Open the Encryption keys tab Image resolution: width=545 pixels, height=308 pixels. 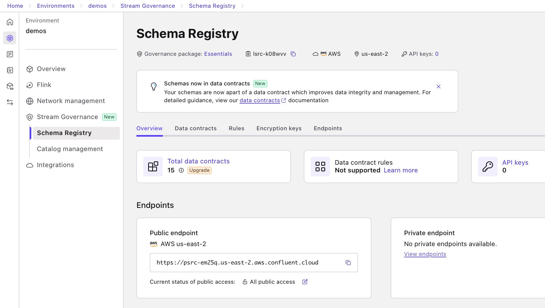pyautogui.click(x=279, y=128)
